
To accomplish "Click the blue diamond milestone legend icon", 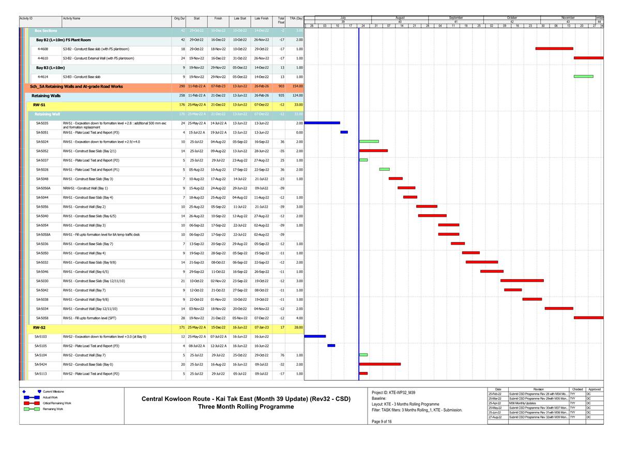I will [x=24, y=392].
